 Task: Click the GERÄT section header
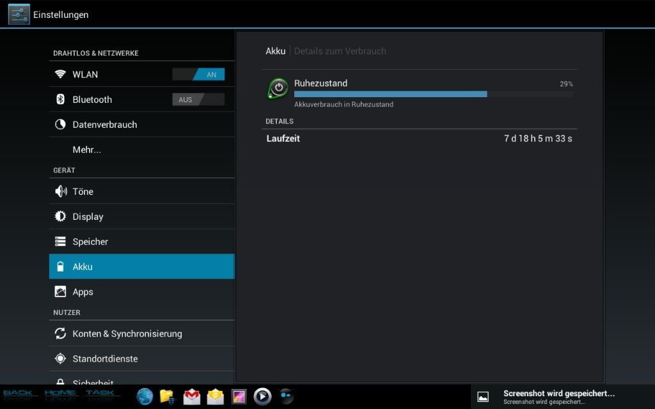(64, 170)
